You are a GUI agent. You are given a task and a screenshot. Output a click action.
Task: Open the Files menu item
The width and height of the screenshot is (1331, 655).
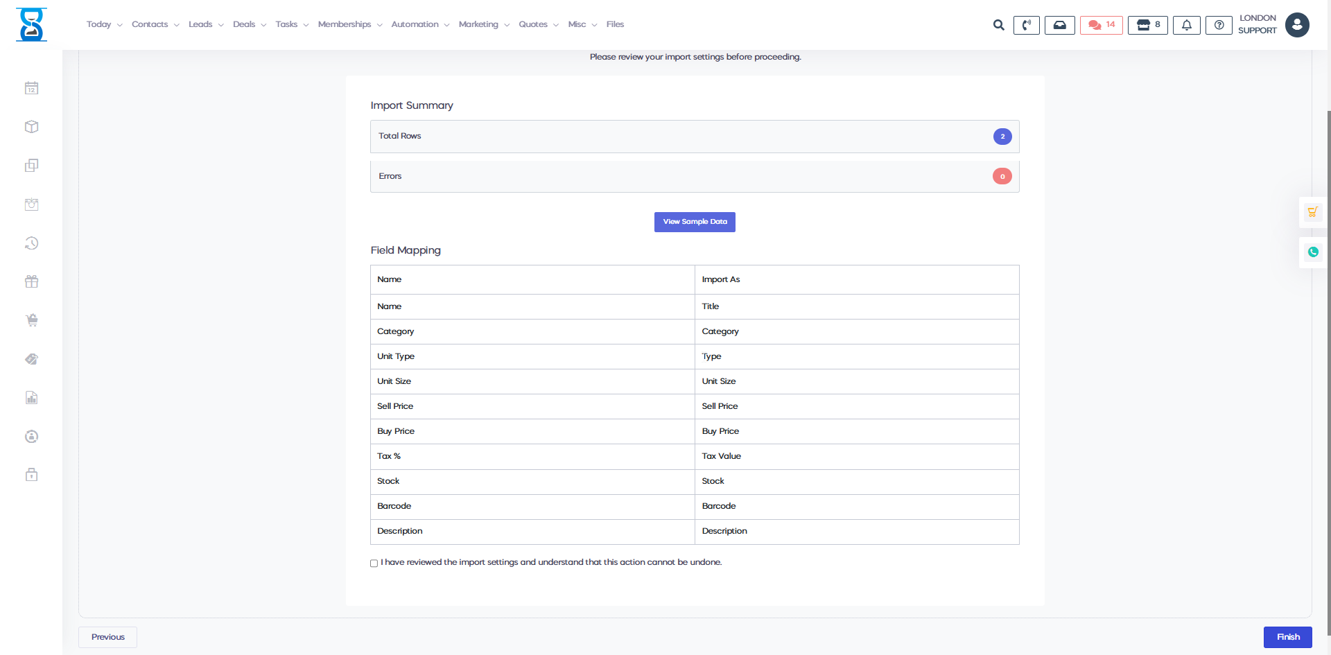tap(615, 24)
